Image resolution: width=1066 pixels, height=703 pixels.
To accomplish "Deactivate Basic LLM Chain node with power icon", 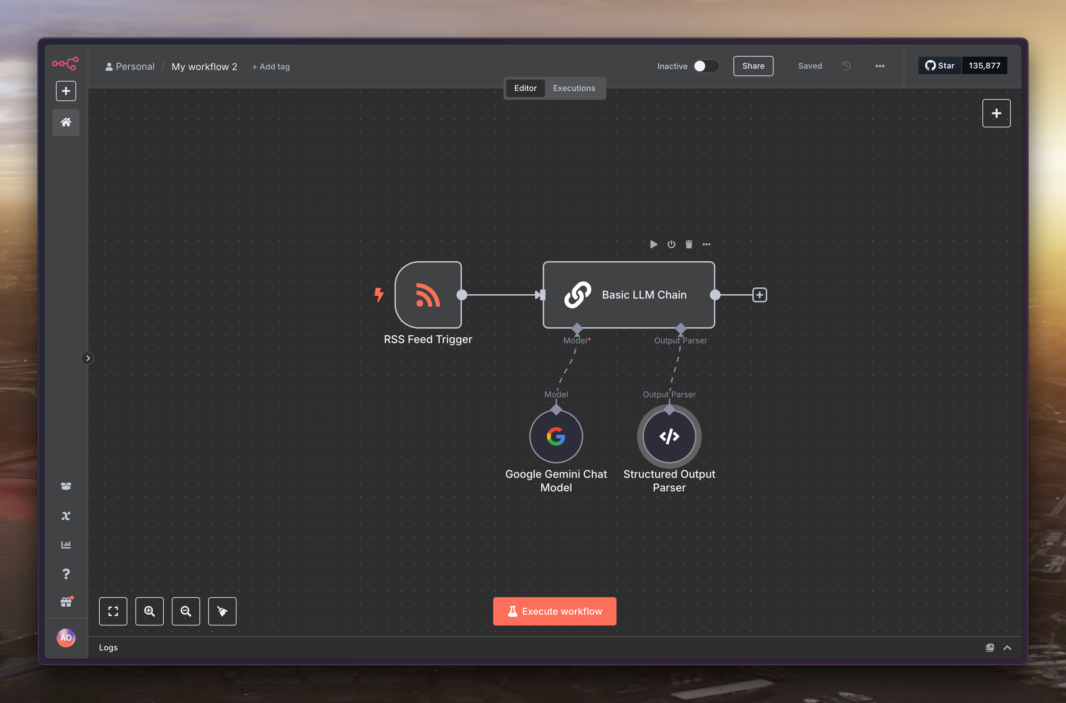I will pos(671,244).
